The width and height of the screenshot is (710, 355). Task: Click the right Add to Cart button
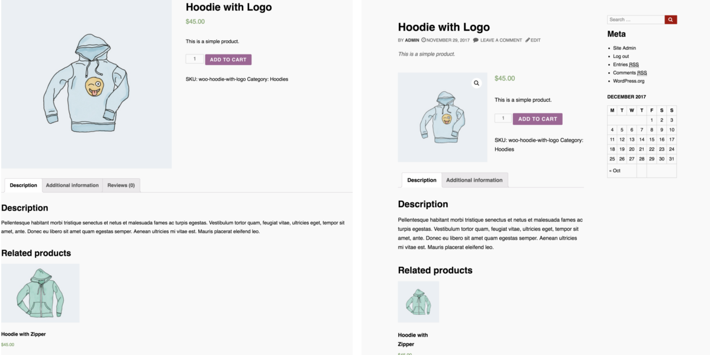(x=538, y=119)
